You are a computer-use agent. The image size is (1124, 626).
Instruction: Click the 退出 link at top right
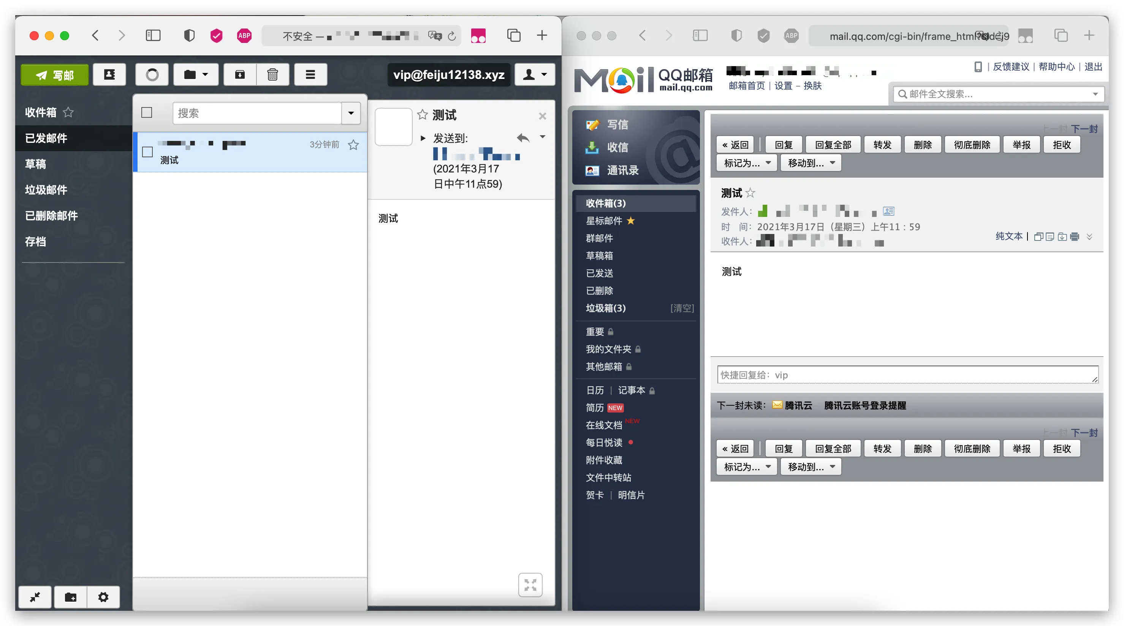pos(1093,67)
